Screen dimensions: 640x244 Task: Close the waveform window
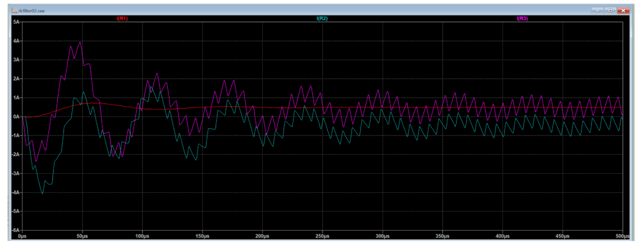pos(623,10)
